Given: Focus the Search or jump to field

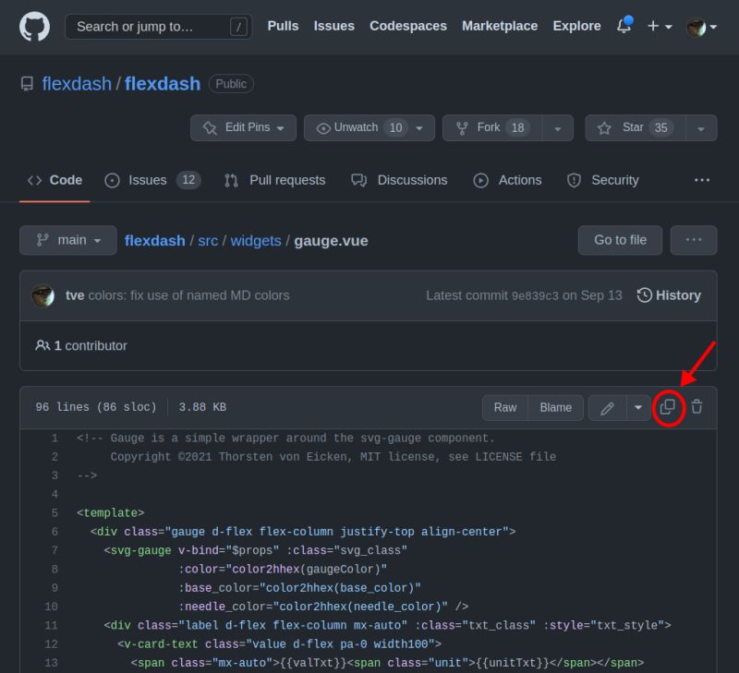Looking at the screenshot, I should 158,27.
